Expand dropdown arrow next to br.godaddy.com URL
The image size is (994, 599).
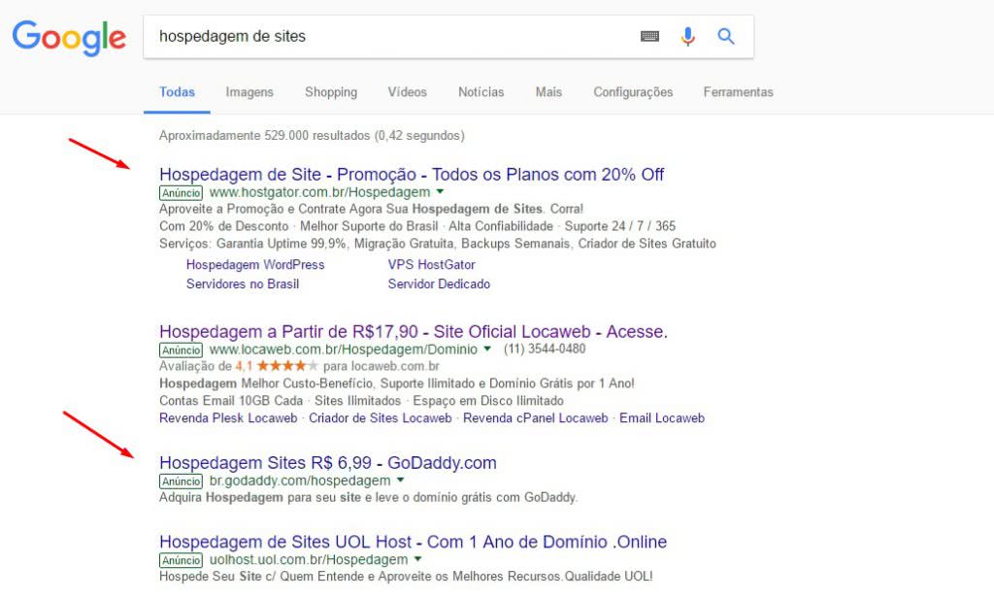click(400, 480)
